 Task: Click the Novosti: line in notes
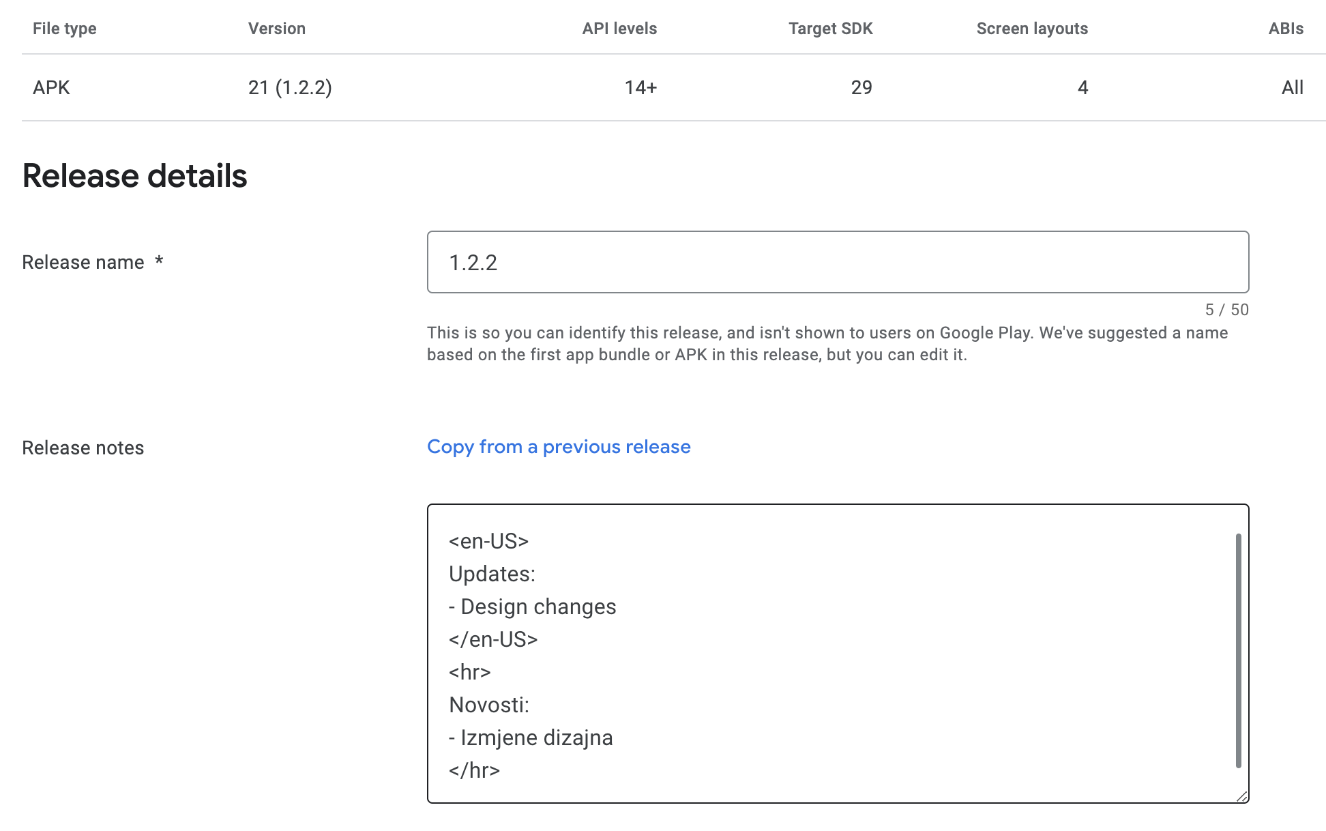(x=489, y=705)
